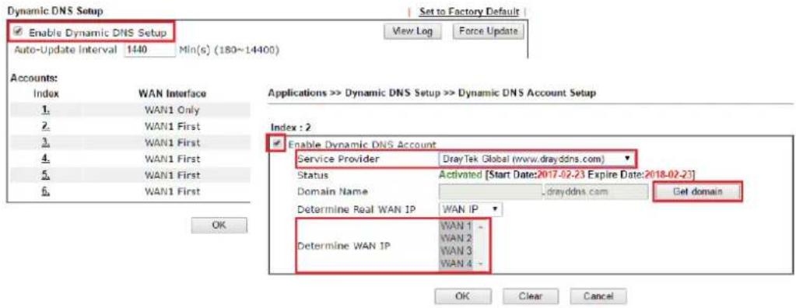This screenshot has width=796, height=308.
Task: Click the View Log button
Action: click(x=412, y=31)
